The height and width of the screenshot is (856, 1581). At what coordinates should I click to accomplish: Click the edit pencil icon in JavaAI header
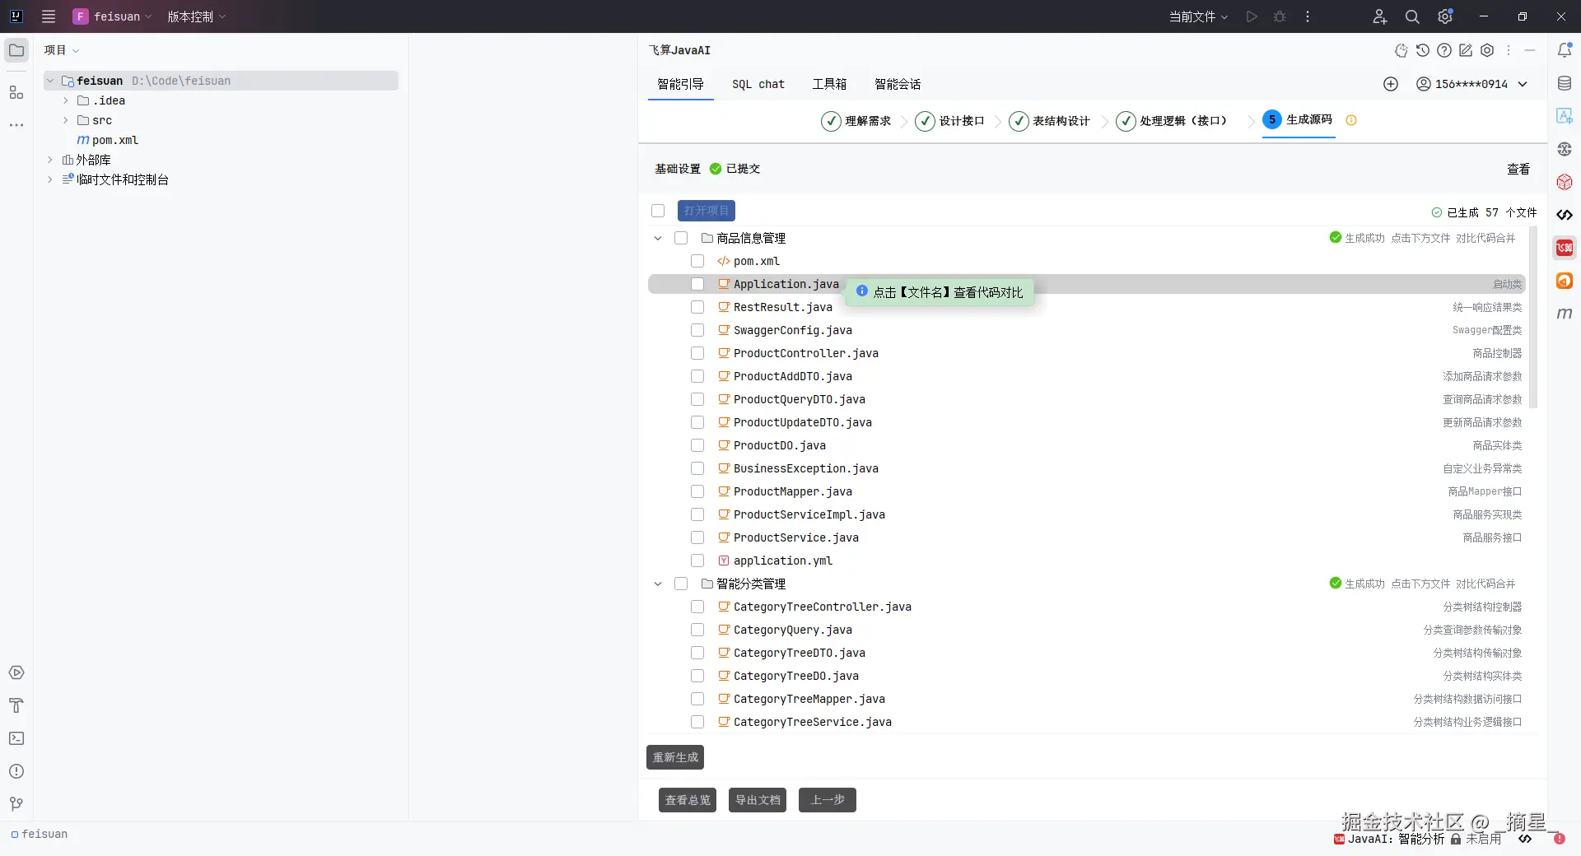point(1466,50)
